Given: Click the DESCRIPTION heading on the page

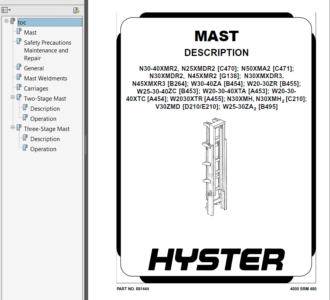Looking at the screenshot, I should coord(217,53).
